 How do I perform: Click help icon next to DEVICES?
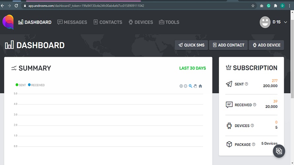(x=252, y=125)
